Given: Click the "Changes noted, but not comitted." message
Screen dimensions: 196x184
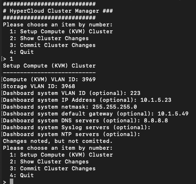Looking at the screenshot, I should pos(57,141).
